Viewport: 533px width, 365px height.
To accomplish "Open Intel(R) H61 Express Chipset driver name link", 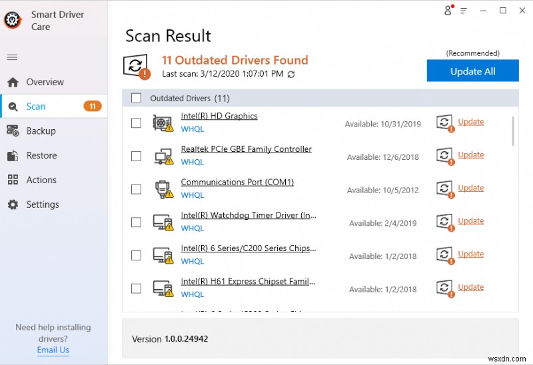I will pos(248,282).
